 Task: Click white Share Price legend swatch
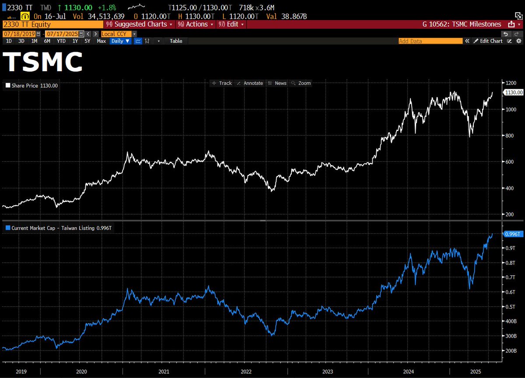(7, 86)
